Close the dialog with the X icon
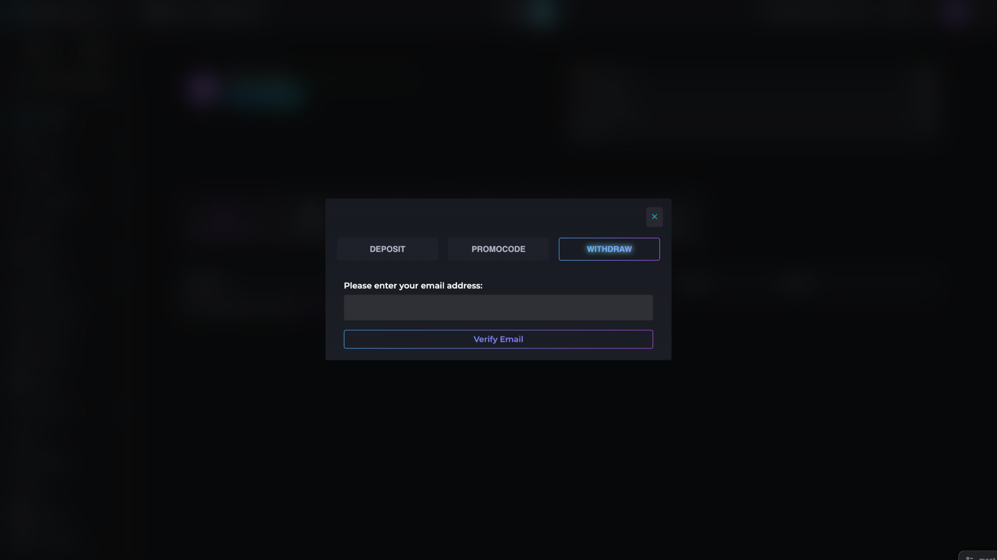This screenshot has width=997, height=560. [x=654, y=217]
